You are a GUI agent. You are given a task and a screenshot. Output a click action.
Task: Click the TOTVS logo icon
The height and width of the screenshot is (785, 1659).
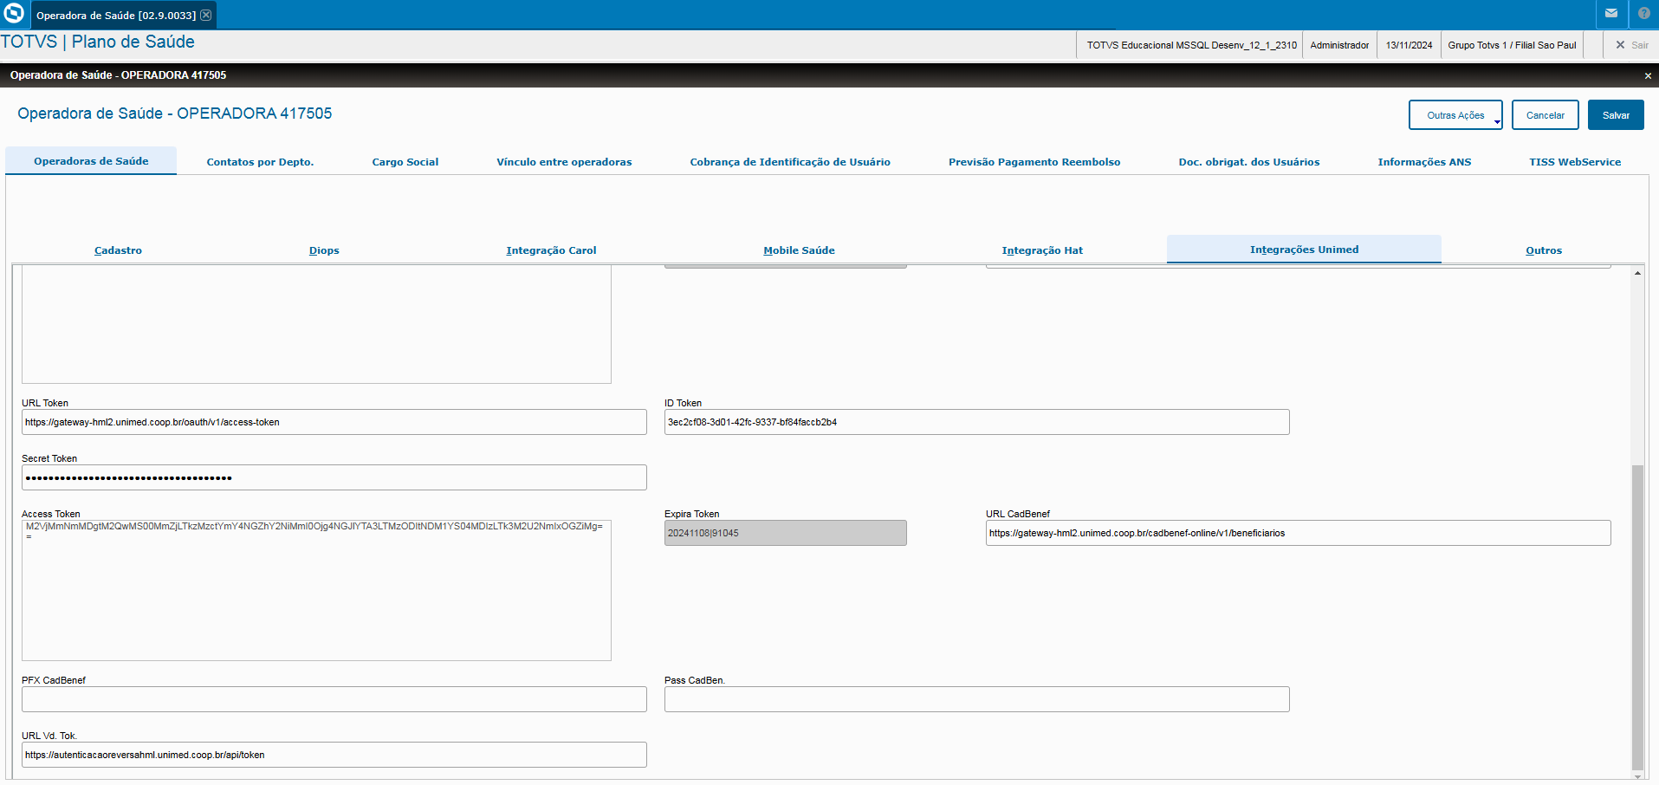[x=14, y=14]
